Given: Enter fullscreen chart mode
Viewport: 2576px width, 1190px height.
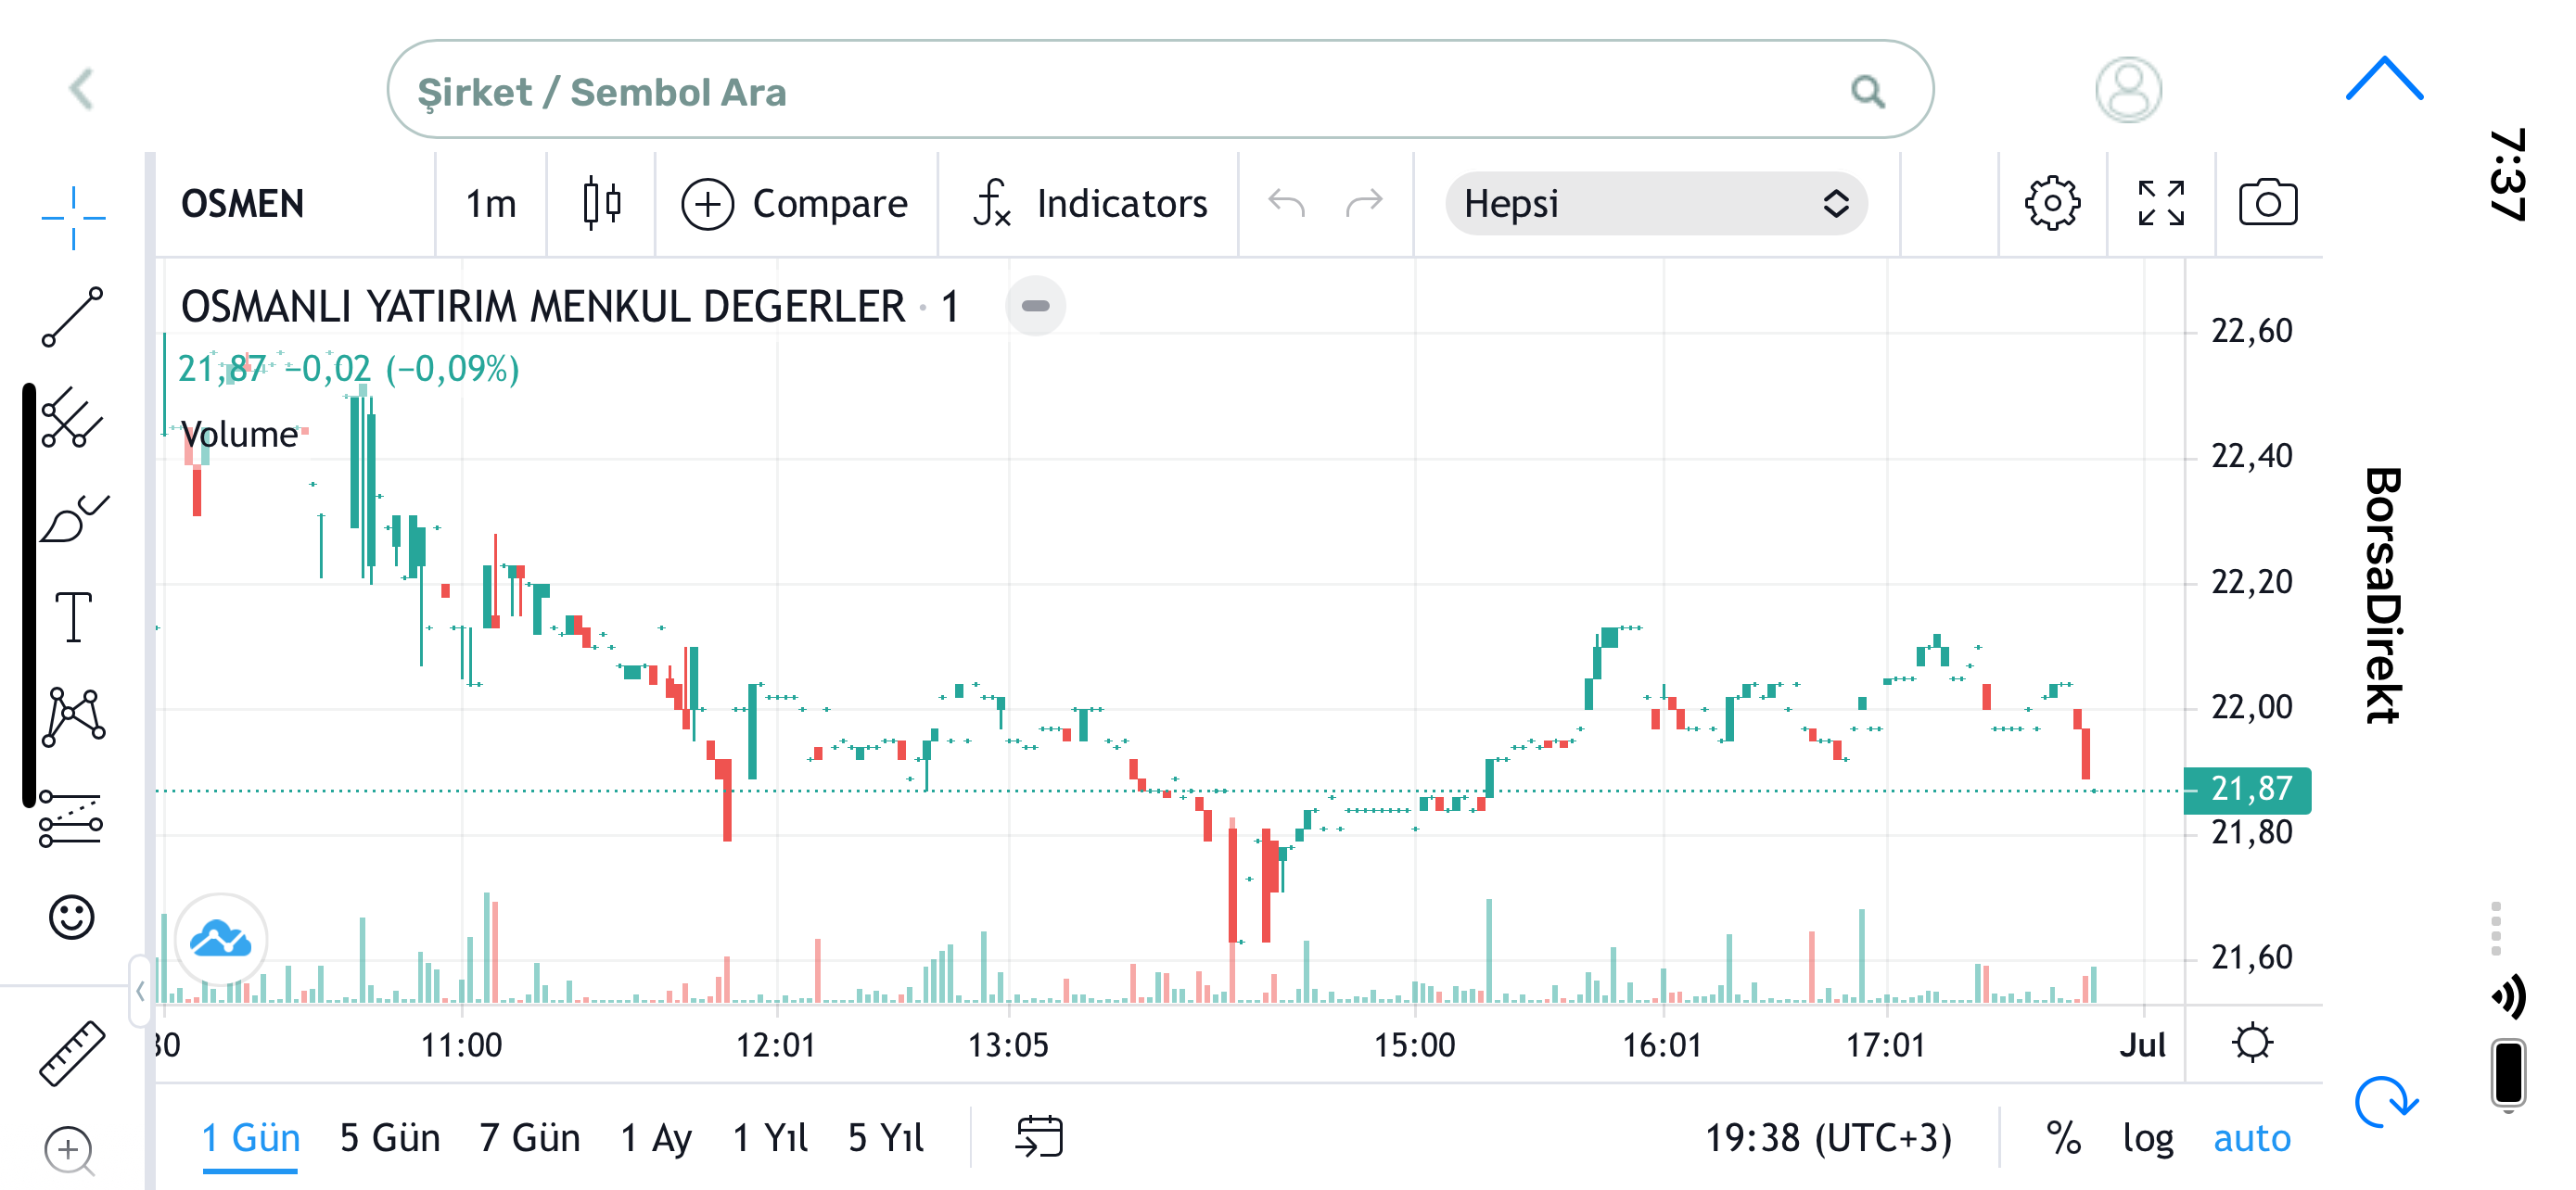Looking at the screenshot, I should 2161,204.
